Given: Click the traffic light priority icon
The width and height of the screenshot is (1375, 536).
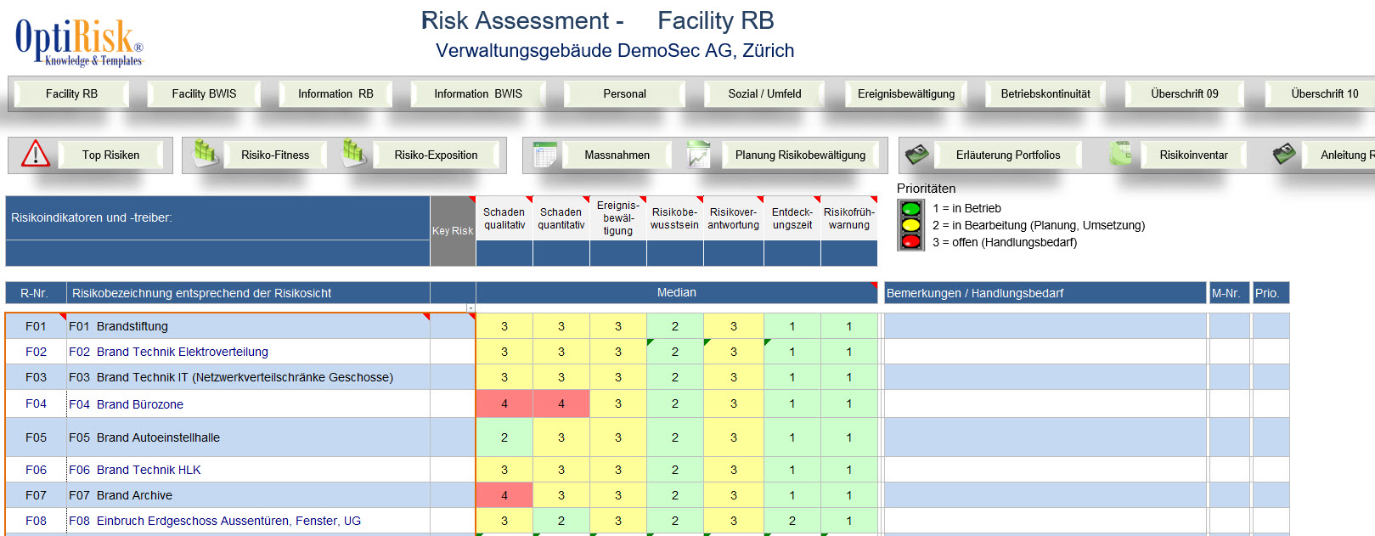Looking at the screenshot, I should (910, 225).
